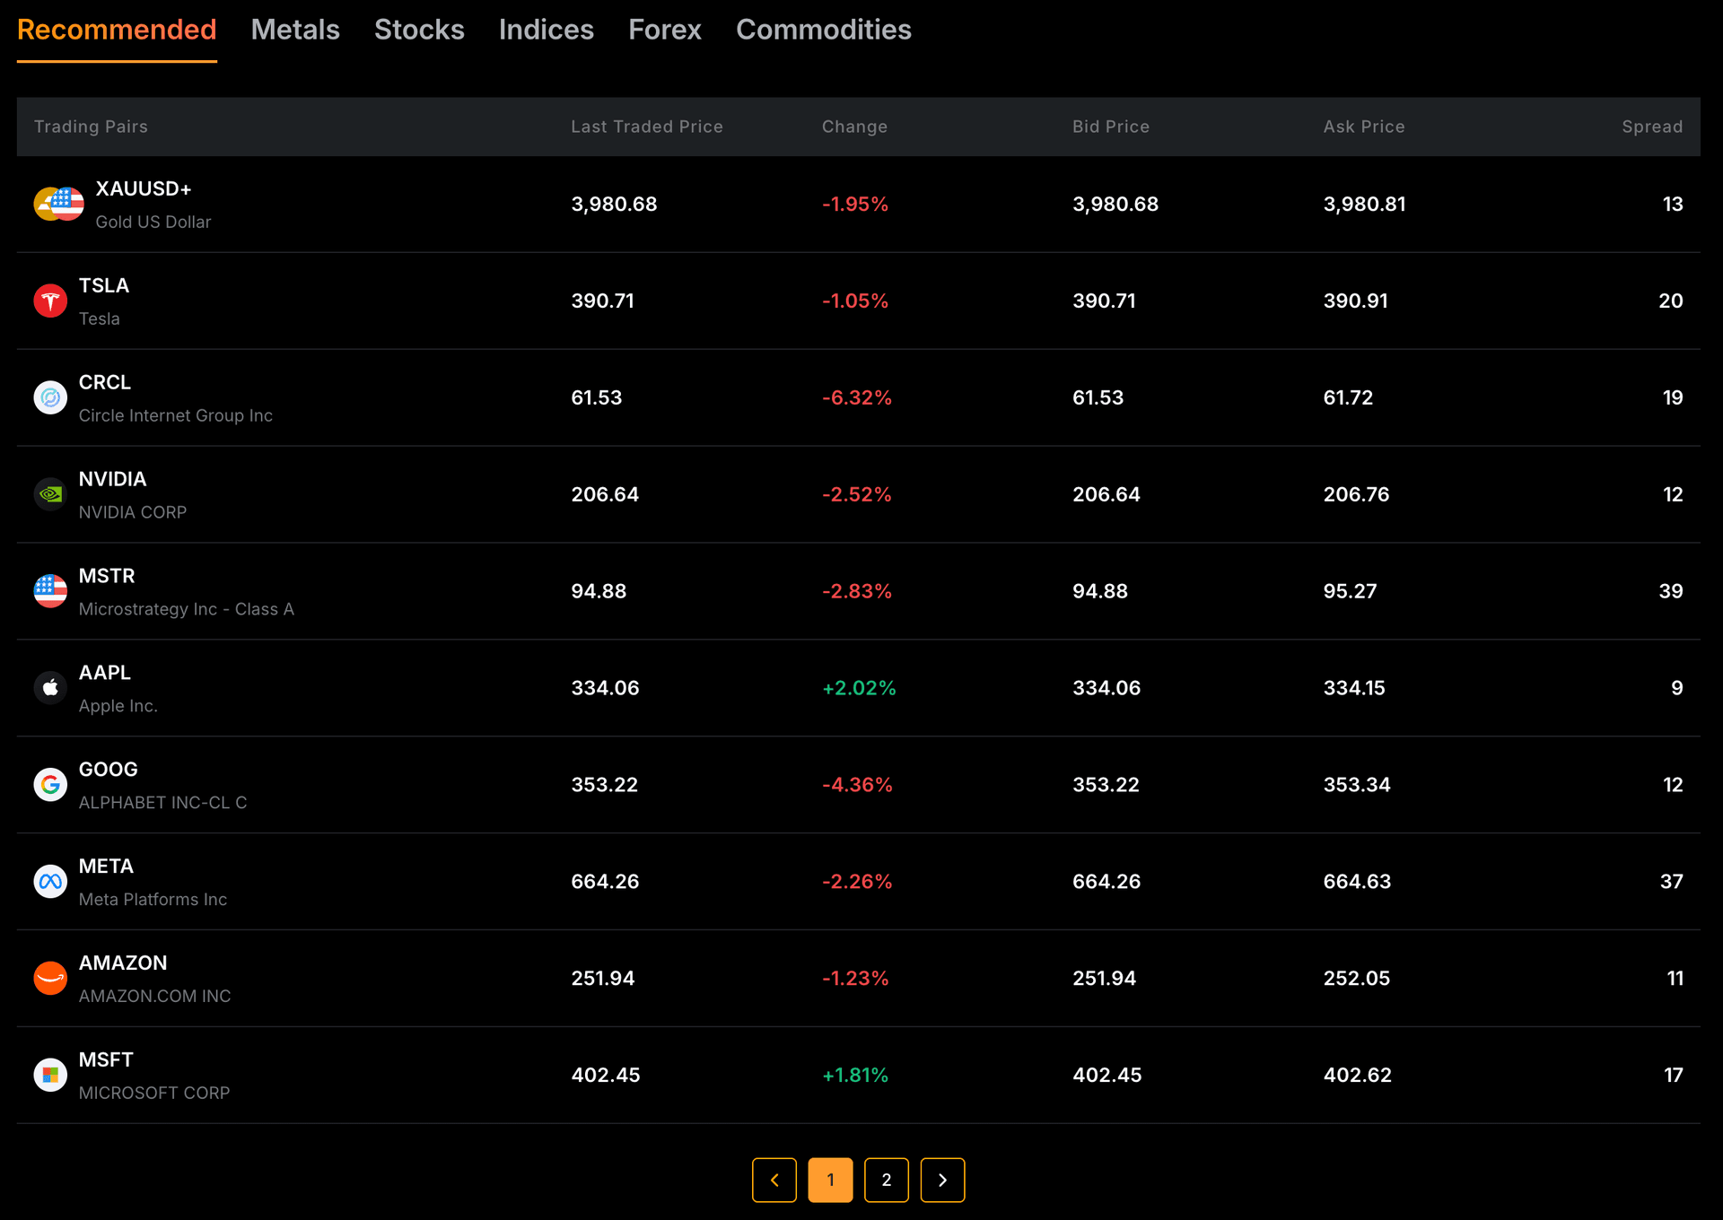
Task: Click the Meta logo icon
Action: click(50, 882)
